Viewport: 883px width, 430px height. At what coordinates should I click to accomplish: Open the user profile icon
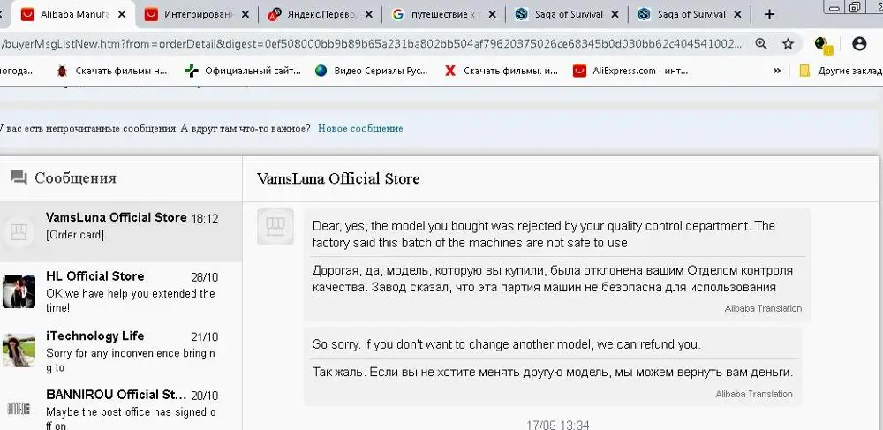pos(859,44)
